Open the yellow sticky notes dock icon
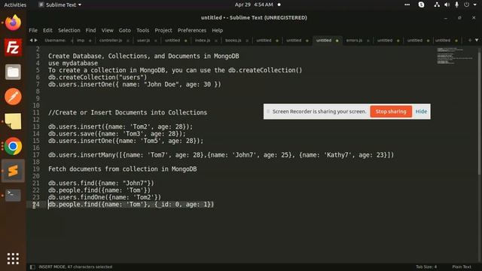 coord(13,121)
